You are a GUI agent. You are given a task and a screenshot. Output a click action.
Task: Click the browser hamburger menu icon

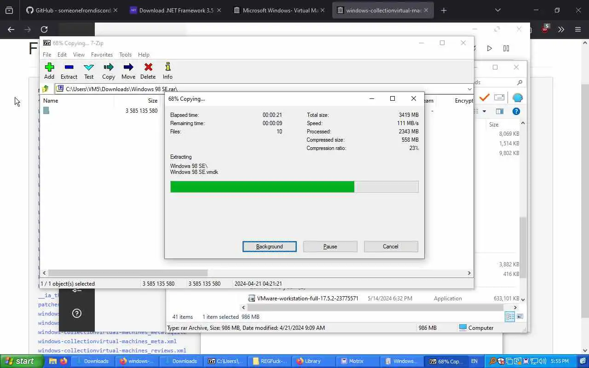point(578,29)
